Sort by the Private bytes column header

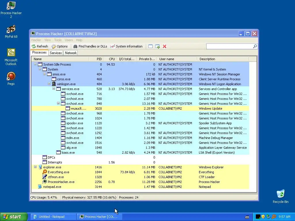pos(147,59)
